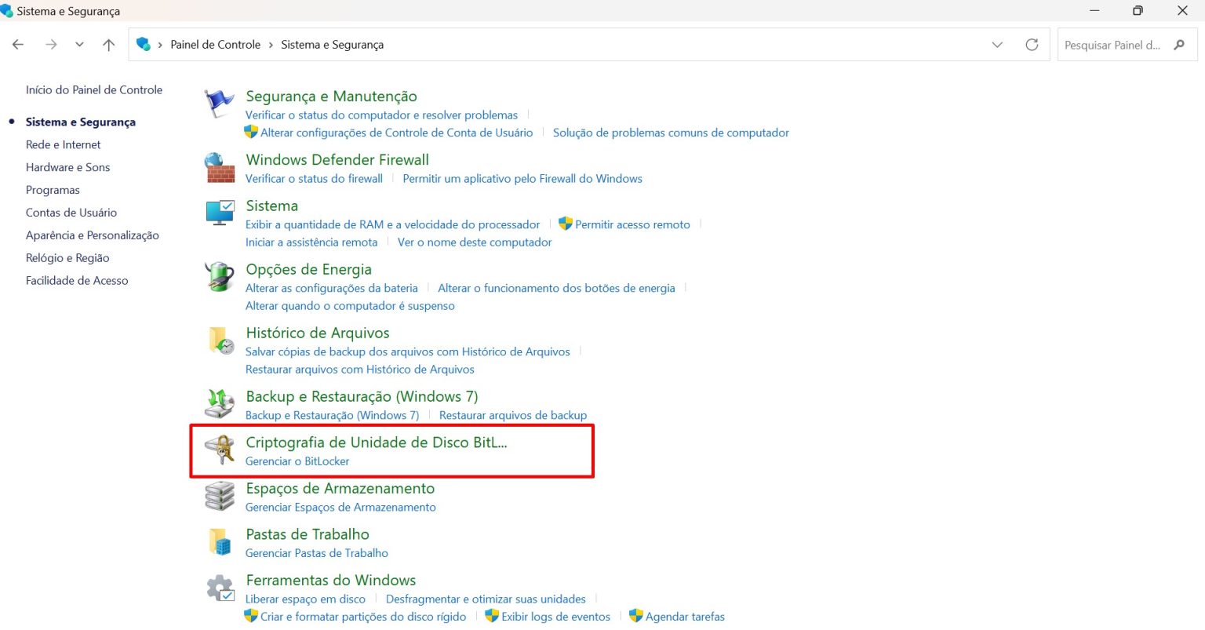This screenshot has width=1205, height=630.
Task: Select Rede e Internet in the sidebar
Action: 63,144
